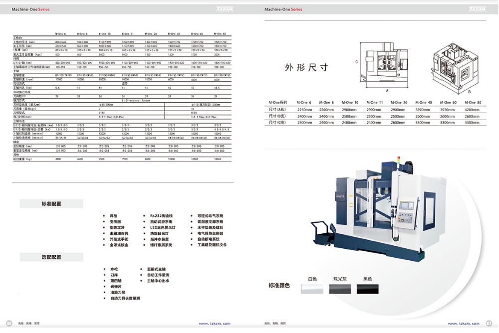Click the 选配配置 section header
499x333 pixels.
(x=51, y=257)
